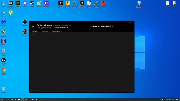Open taskbar Search magnifier

pyautogui.click(x=5, y=100)
